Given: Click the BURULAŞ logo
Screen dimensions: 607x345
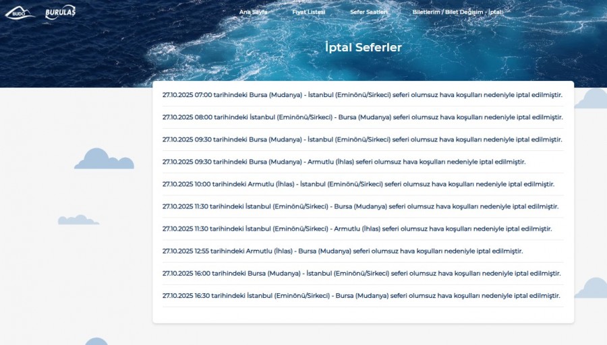Looking at the screenshot, I should 60,13.
